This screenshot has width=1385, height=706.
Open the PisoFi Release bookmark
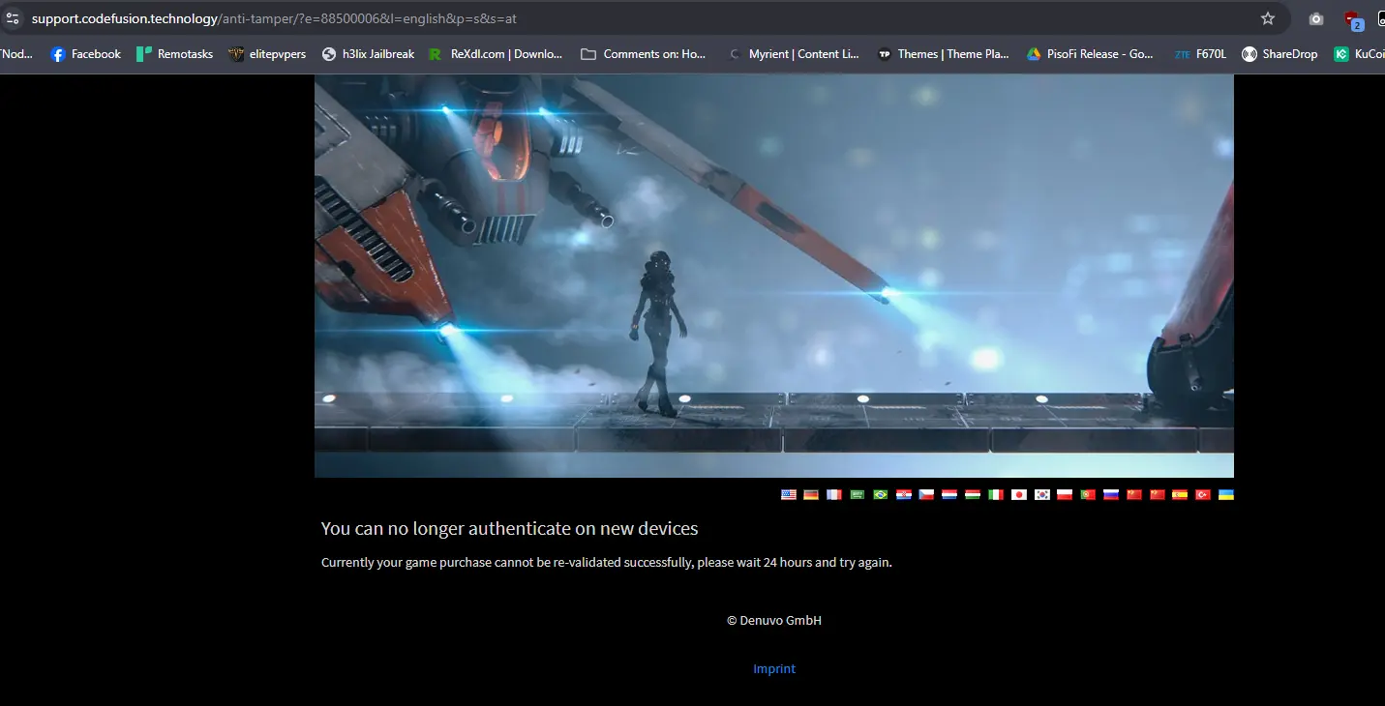[1090, 54]
